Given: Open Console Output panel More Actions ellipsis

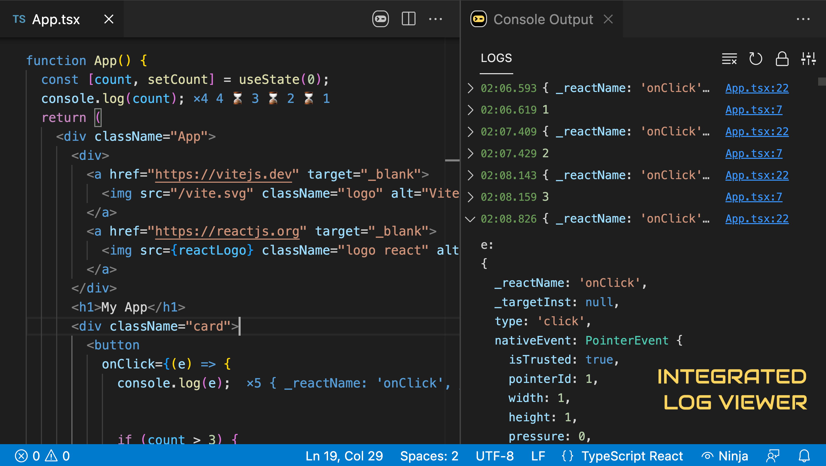Looking at the screenshot, I should 803,19.
